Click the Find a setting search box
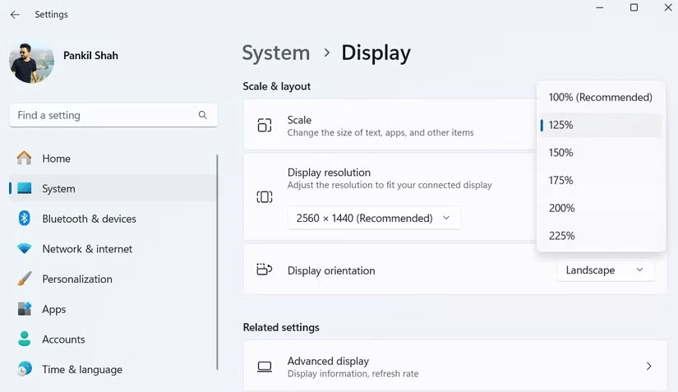Image resolution: width=678 pixels, height=392 pixels. click(103, 115)
